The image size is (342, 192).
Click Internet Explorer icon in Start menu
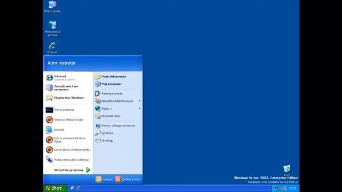tap(49, 78)
